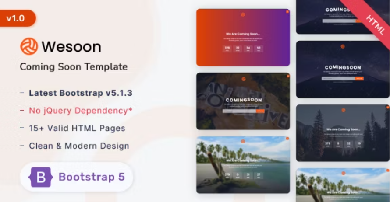Image resolution: width=390 pixels, height=202 pixels.
Task: Click small orange logo atop forest preview
Action: coord(343,110)
